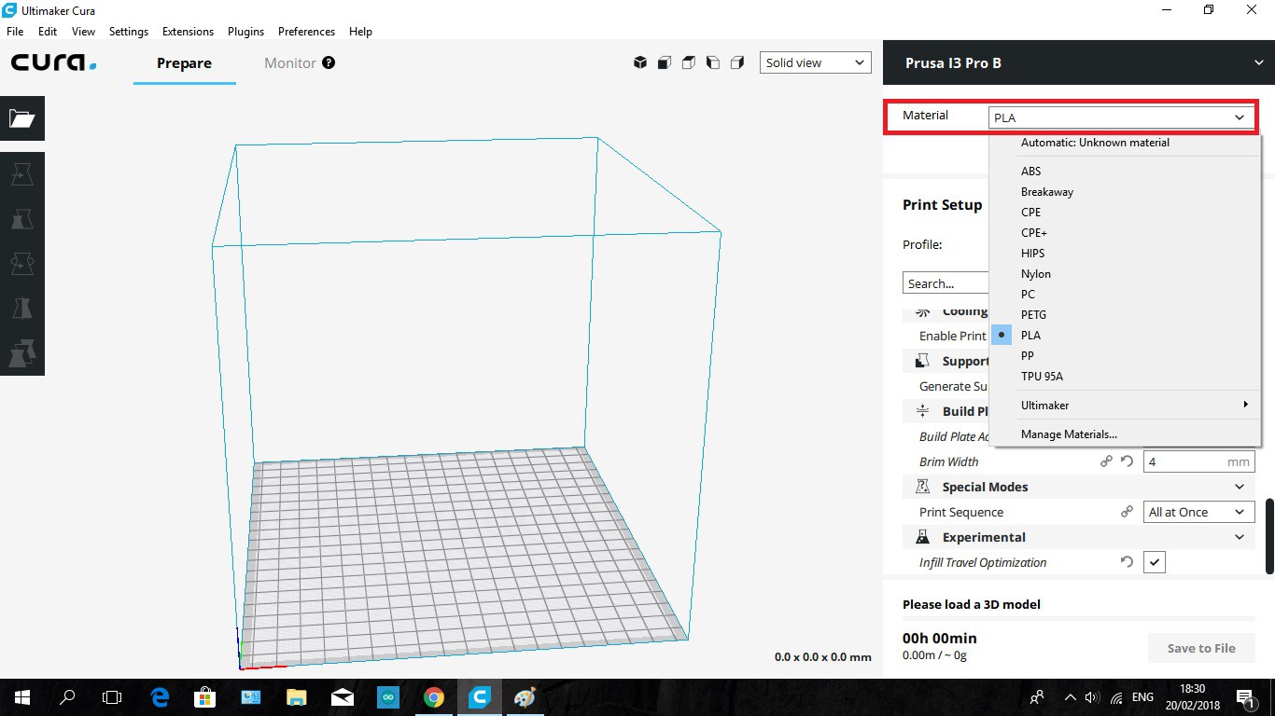Open the File menu
1275x716 pixels.
(x=15, y=31)
